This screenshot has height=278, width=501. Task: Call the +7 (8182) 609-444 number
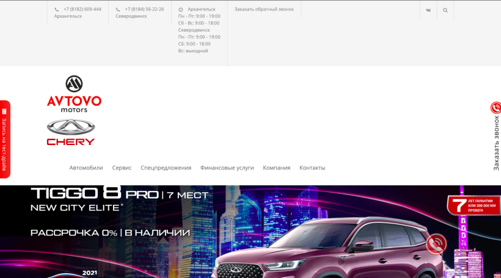82,9
